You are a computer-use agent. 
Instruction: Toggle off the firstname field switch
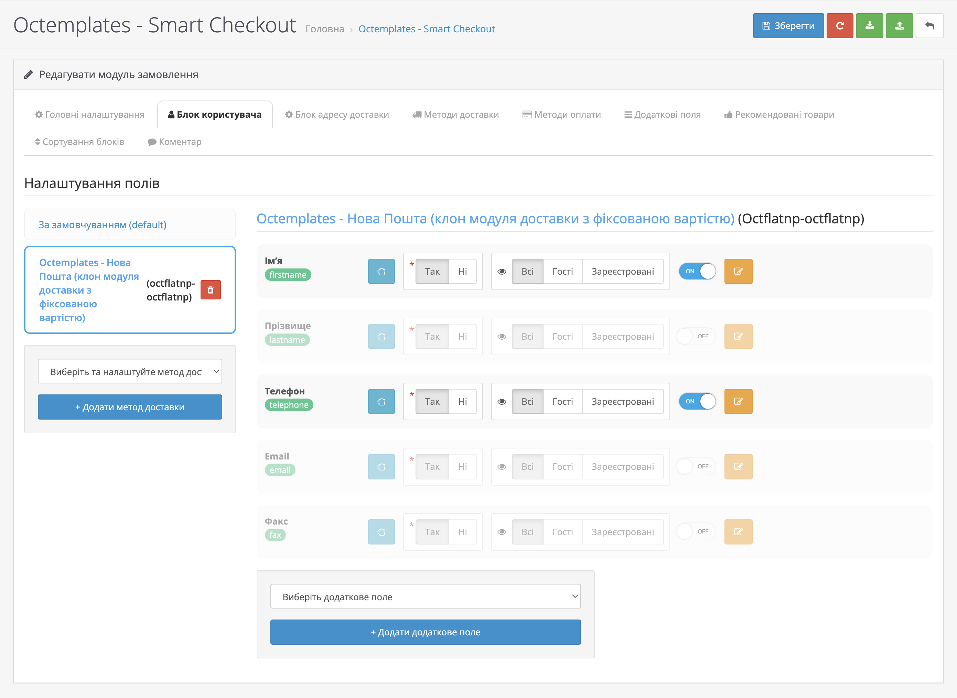697,271
